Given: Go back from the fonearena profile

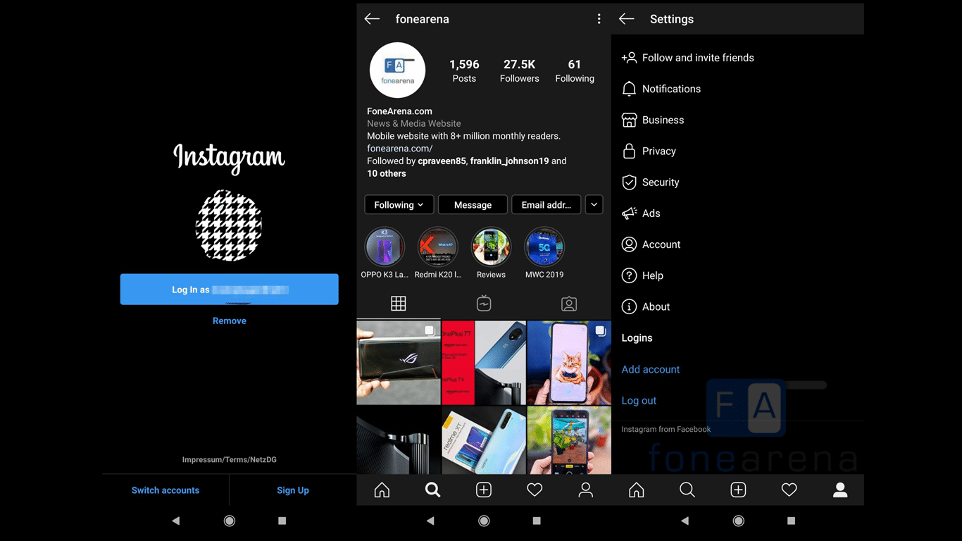Looking at the screenshot, I should 372,19.
